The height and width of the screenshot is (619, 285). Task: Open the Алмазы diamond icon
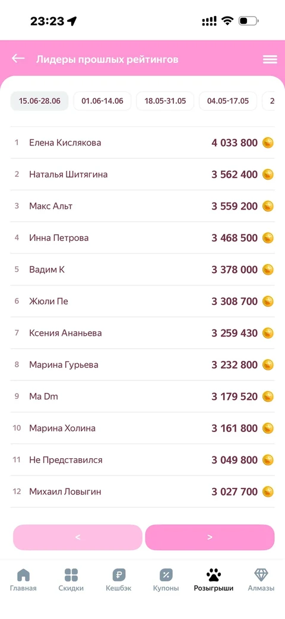261,574
